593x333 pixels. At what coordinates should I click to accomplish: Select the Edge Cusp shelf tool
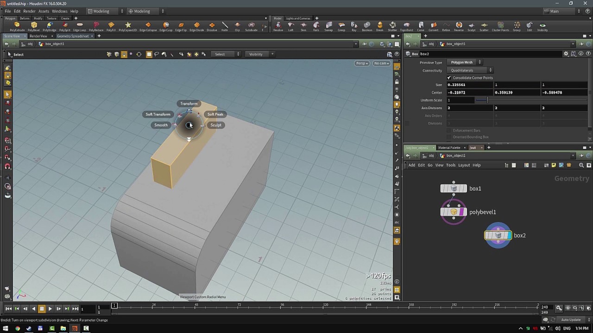pos(166,26)
